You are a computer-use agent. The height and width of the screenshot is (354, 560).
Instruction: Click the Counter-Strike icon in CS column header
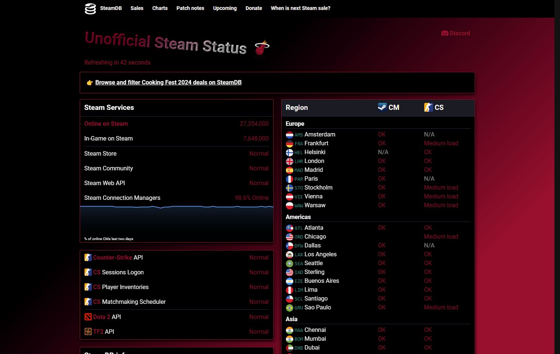tap(428, 107)
